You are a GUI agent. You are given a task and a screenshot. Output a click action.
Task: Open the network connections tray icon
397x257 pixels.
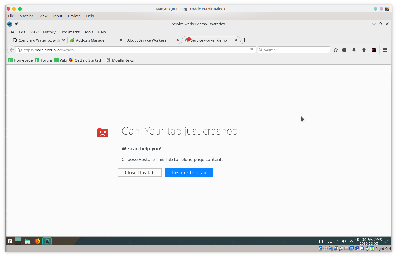330,241
